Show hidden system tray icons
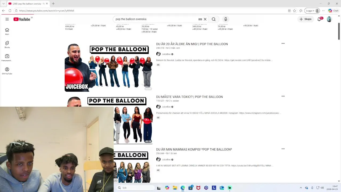Image resolution: width=341 pixels, height=192 pixels. 301,188
